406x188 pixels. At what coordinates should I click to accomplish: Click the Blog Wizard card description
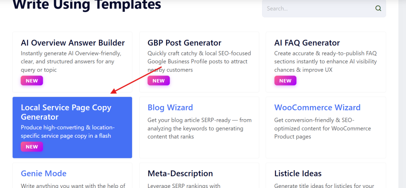click(199, 128)
